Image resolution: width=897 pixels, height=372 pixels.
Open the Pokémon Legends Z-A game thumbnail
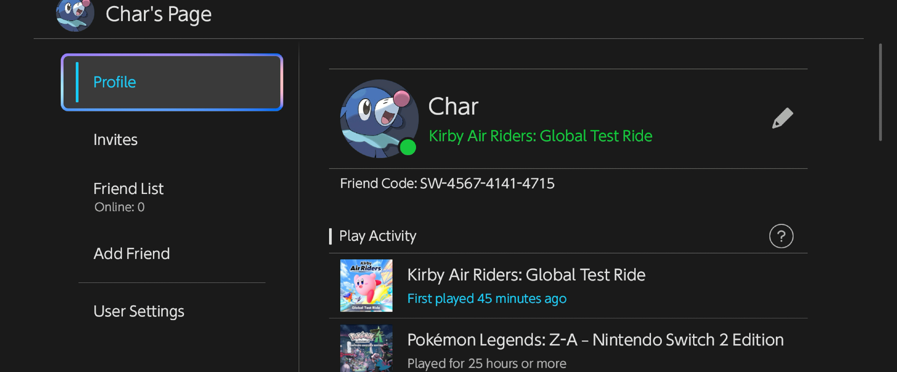coord(366,348)
